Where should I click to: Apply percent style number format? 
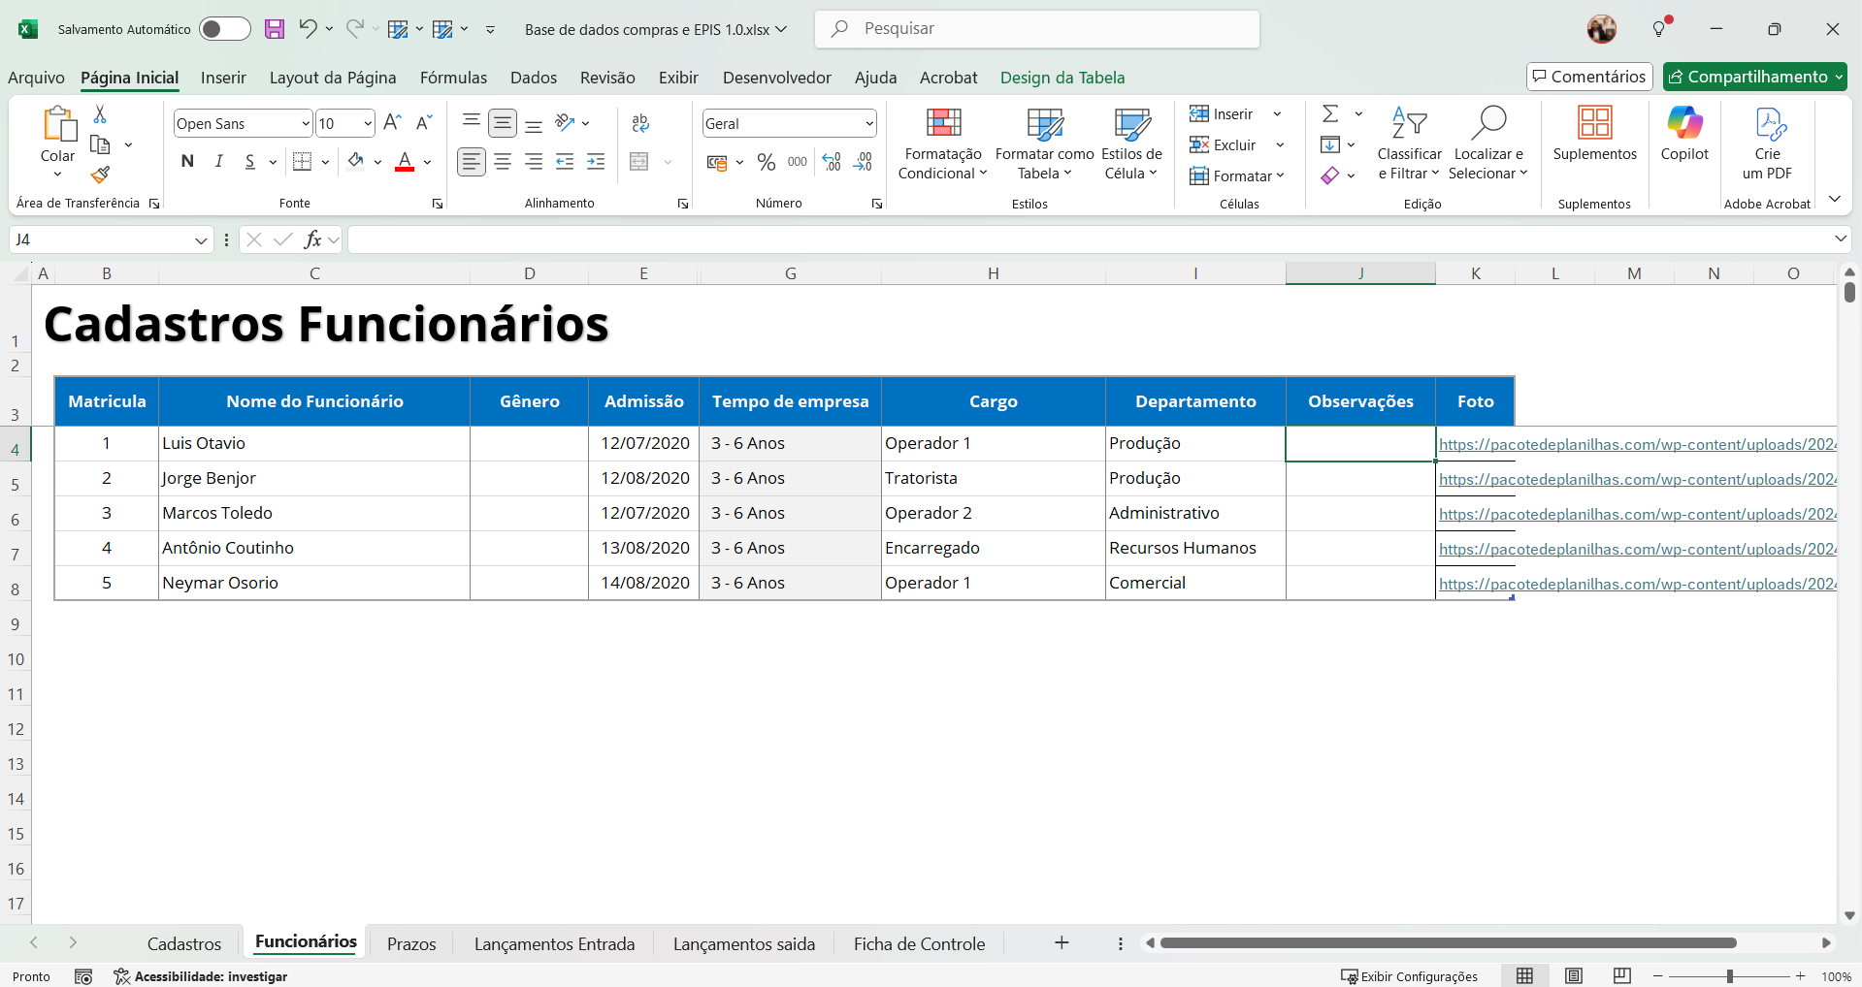point(767,163)
